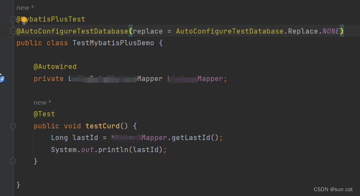The height and width of the screenshot is (196, 360).
Task: Click the @Autowired annotation
Action: [55, 67]
